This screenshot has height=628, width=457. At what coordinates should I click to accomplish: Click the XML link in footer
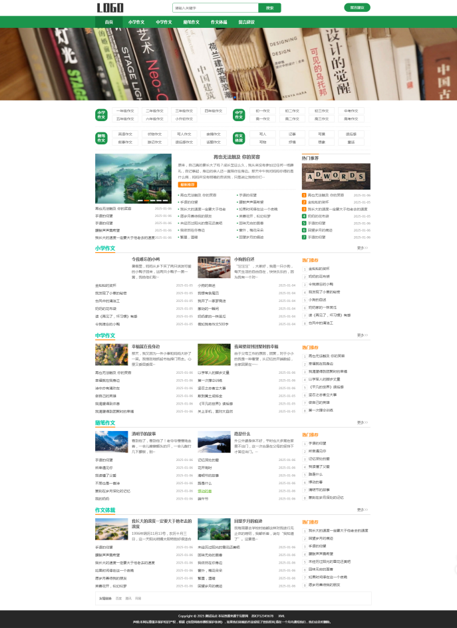coord(281,616)
